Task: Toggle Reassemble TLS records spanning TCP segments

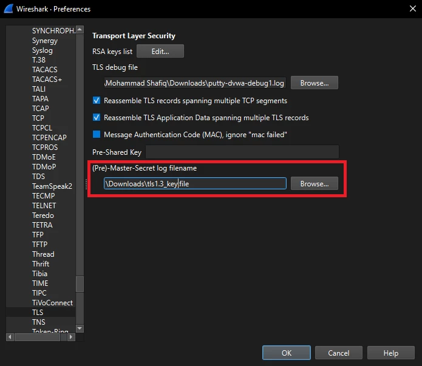Action: [x=97, y=100]
